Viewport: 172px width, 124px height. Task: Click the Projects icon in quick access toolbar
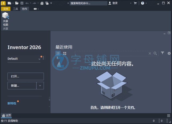tap(47, 3)
